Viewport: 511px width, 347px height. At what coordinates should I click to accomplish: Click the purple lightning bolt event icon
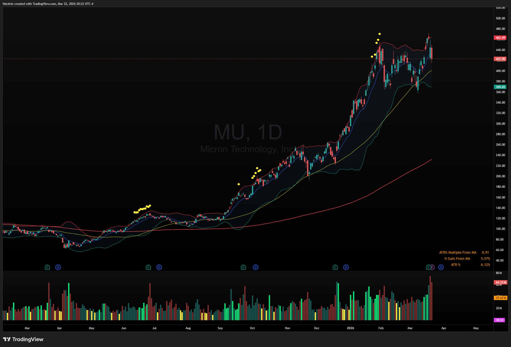click(432, 267)
